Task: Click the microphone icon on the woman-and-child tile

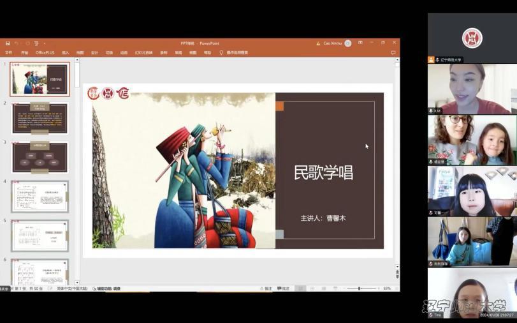Action: (x=431, y=162)
